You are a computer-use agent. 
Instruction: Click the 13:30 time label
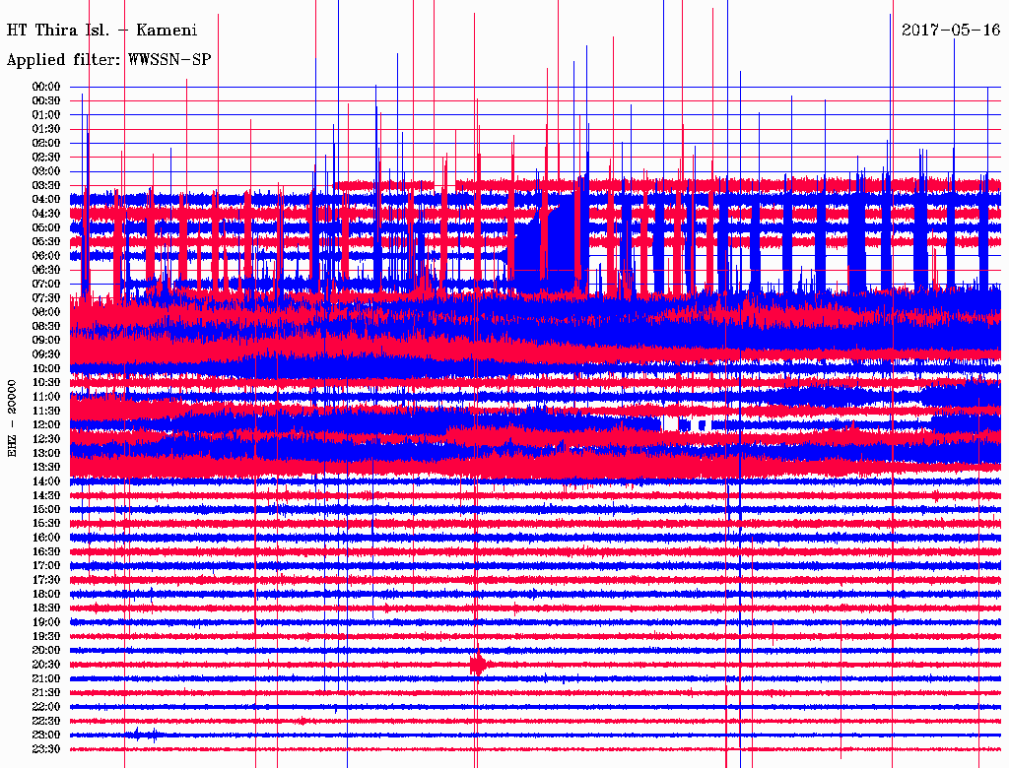(x=46, y=468)
